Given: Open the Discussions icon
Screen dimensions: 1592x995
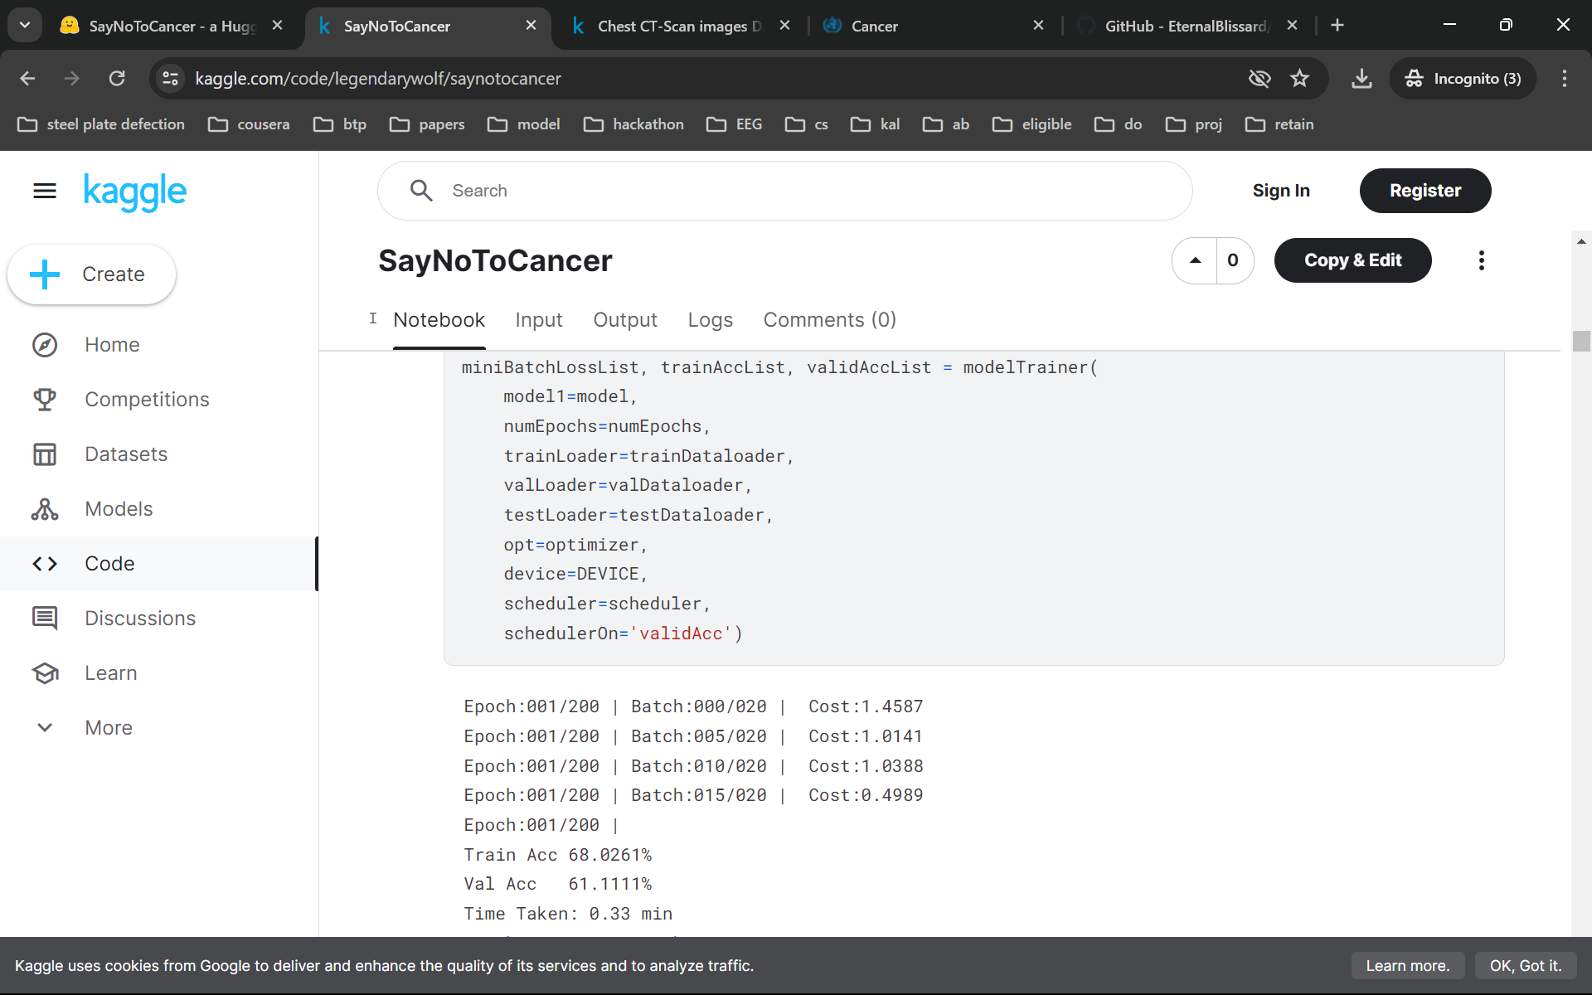Looking at the screenshot, I should pos(46,618).
